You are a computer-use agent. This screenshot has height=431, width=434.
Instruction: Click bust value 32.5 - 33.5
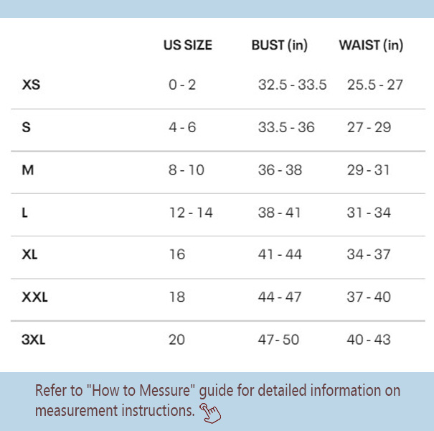tap(292, 85)
